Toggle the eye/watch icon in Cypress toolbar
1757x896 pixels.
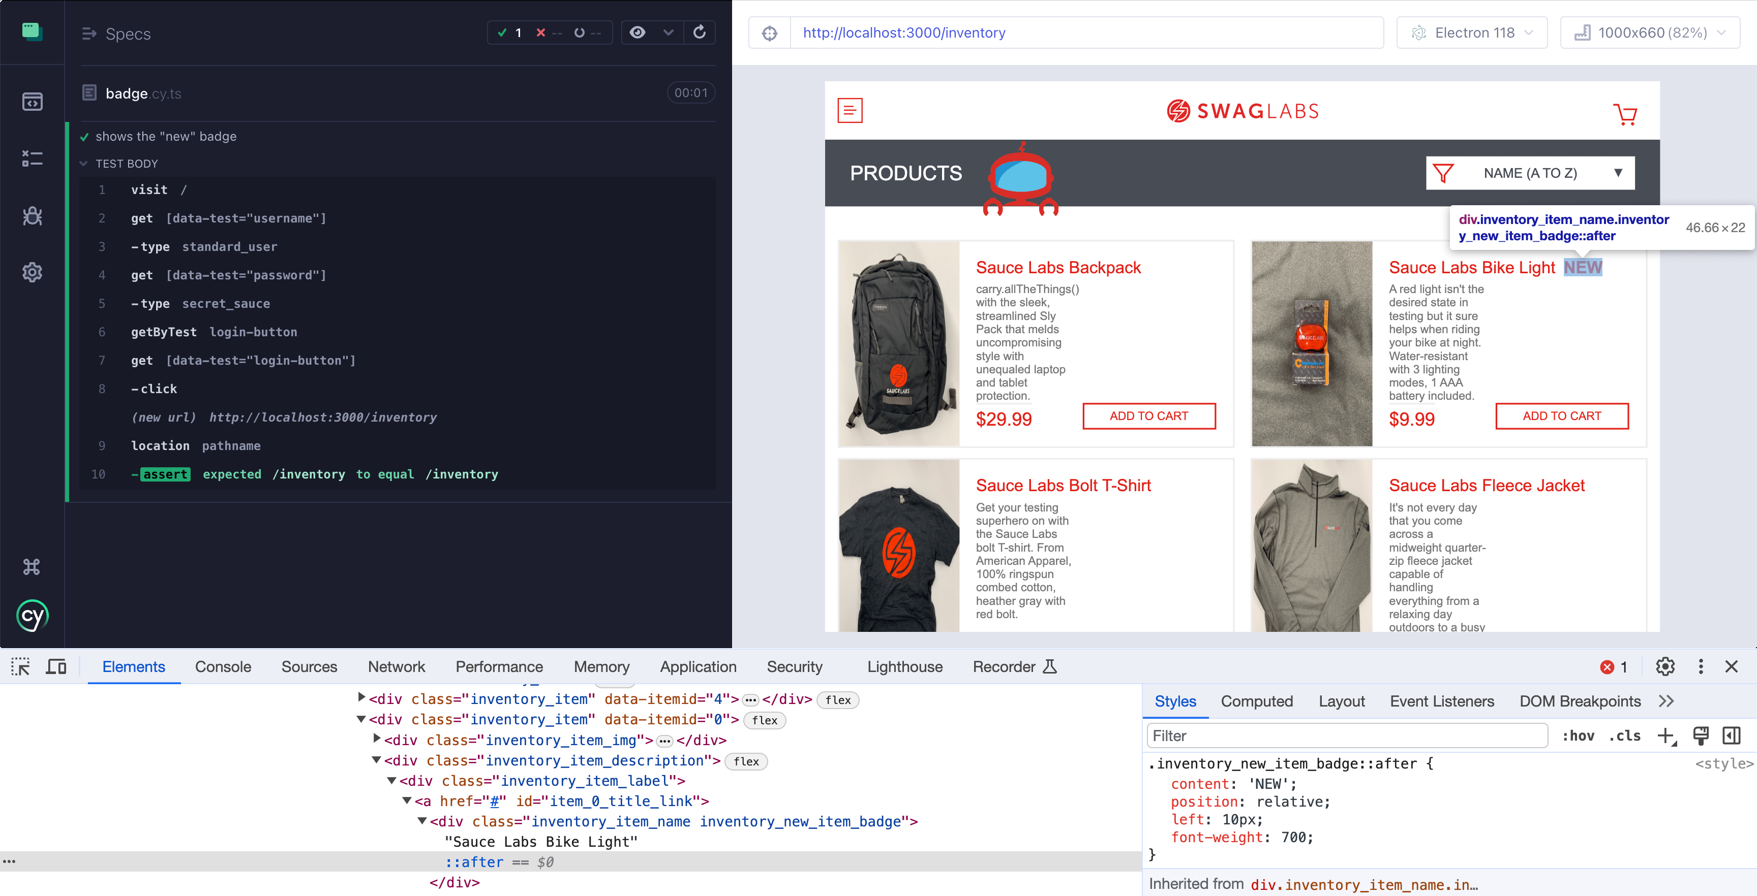tap(637, 33)
